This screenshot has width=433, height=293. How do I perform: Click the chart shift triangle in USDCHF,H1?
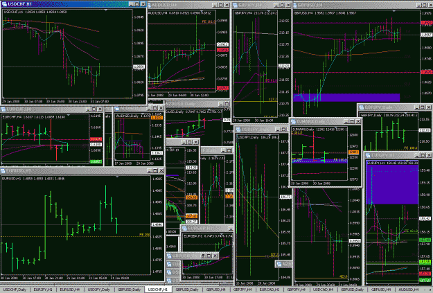click(x=106, y=10)
